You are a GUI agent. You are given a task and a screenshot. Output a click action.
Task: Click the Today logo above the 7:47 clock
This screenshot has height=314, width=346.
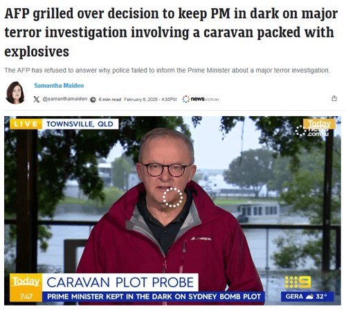tap(26, 282)
